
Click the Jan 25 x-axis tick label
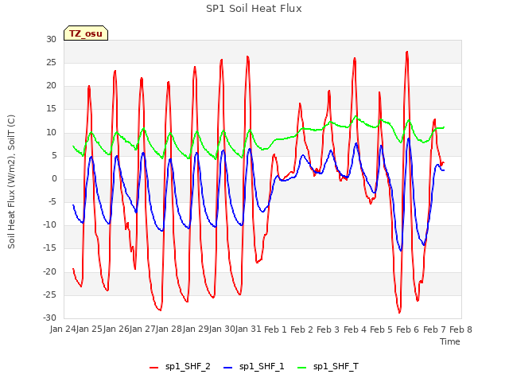89,329
